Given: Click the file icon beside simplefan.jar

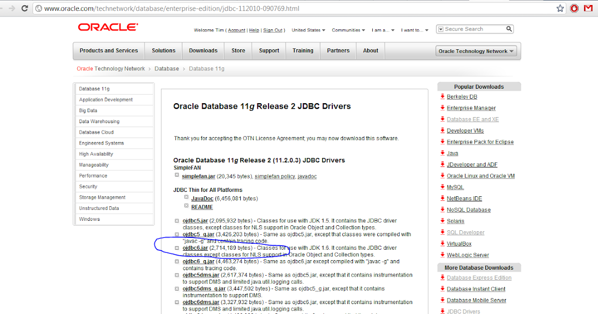Looking at the screenshot, I should pos(176,175).
